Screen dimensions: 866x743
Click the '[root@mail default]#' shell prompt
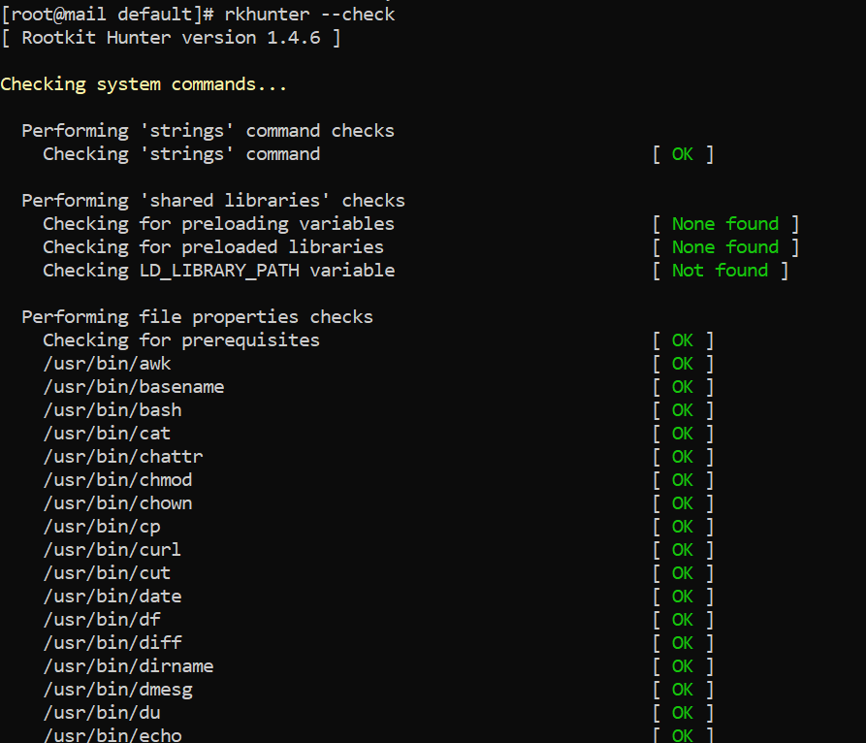pyautogui.click(x=107, y=15)
